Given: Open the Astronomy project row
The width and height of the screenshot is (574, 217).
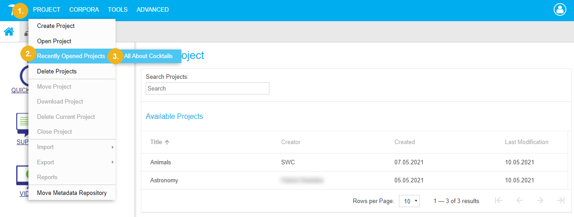Looking at the screenshot, I should click(x=164, y=181).
